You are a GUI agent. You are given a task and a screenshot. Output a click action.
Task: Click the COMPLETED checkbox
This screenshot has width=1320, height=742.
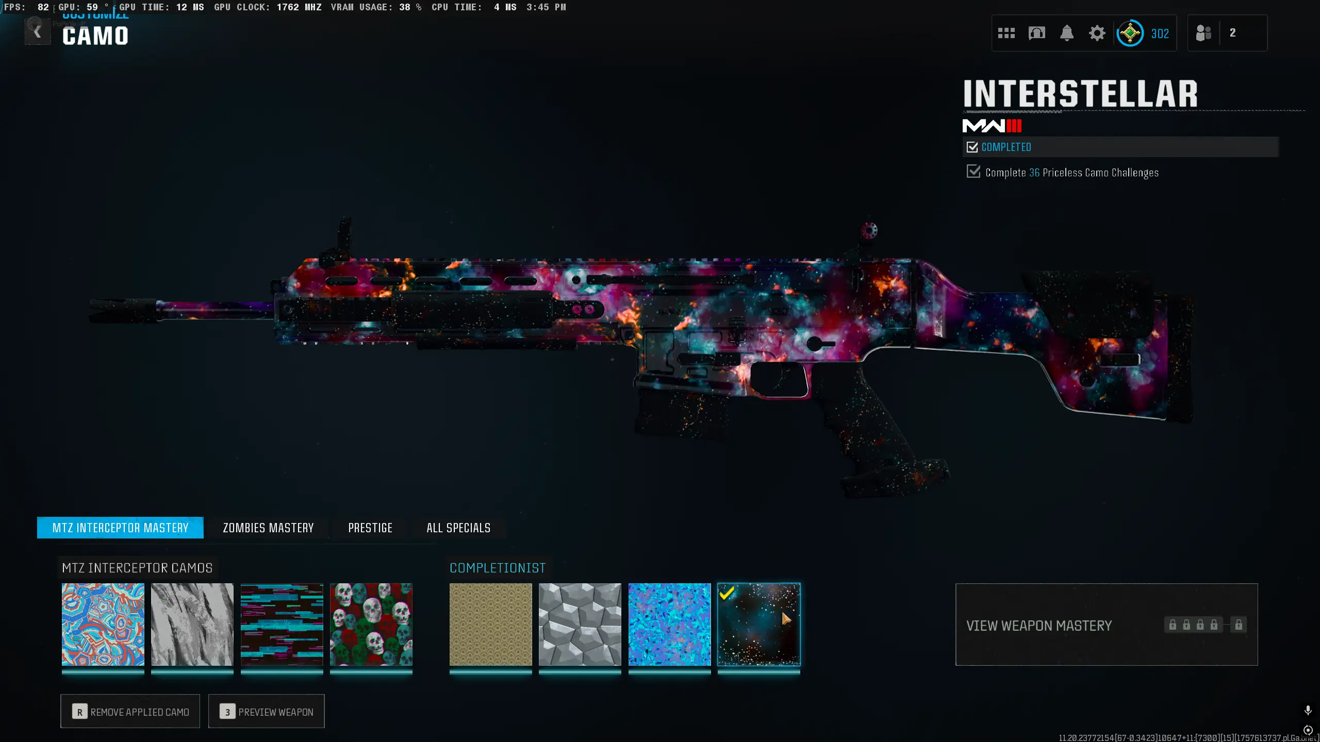[972, 147]
